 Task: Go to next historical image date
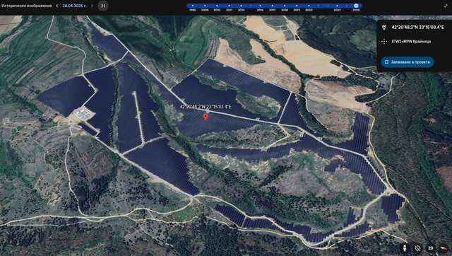pos(92,6)
